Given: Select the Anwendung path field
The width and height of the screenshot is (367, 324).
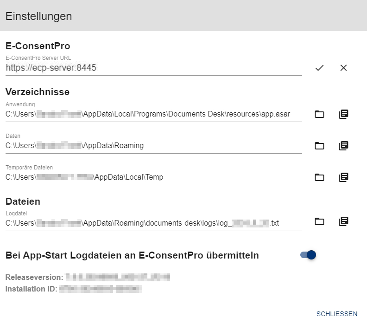Looking at the screenshot, I should point(153,114).
